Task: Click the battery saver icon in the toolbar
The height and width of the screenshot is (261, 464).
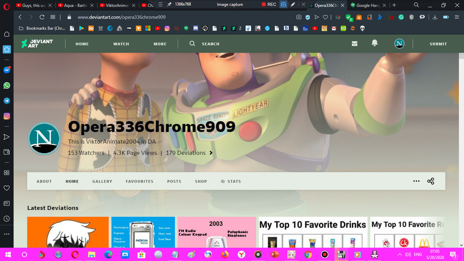Action: [x=446, y=17]
